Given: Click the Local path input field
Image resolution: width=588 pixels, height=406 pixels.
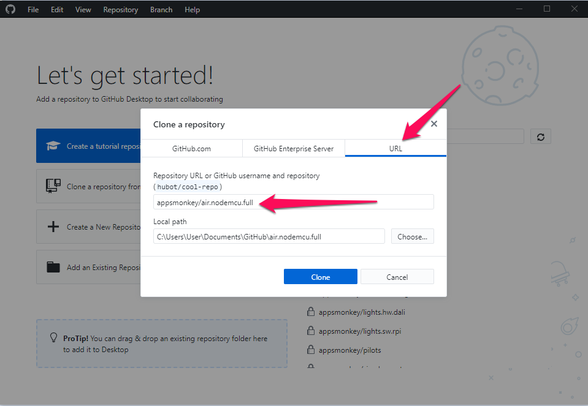Looking at the screenshot, I should point(269,236).
